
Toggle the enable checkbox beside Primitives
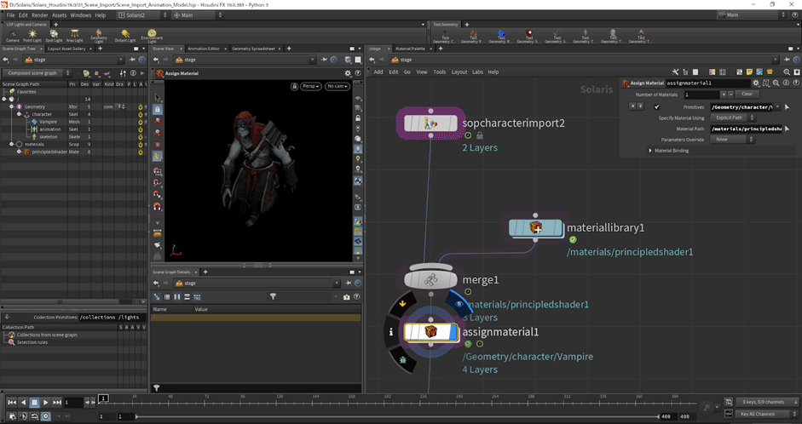(x=656, y=107)
